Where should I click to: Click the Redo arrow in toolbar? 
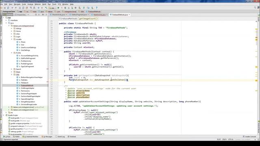tap(16, 8)
